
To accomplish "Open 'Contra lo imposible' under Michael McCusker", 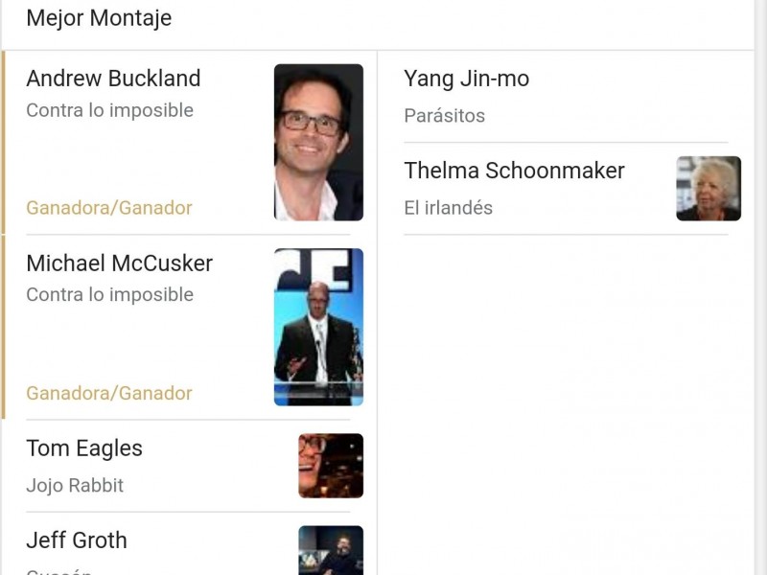I will pos(109,295).
